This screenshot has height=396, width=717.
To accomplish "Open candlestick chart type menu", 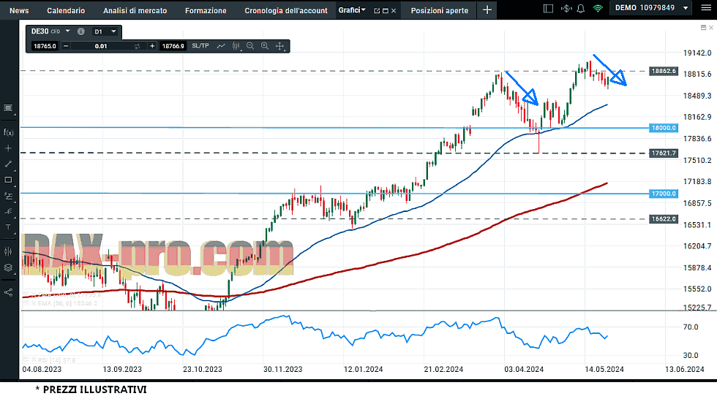I will [236, 46].
